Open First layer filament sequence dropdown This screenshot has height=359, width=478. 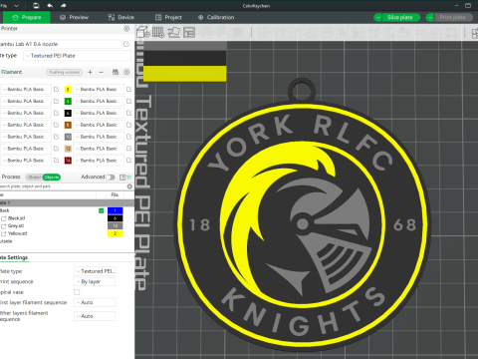(x=95, y=302)
